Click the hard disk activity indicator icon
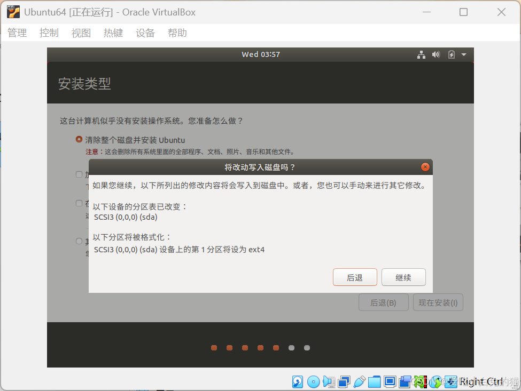 pos(298,382)
